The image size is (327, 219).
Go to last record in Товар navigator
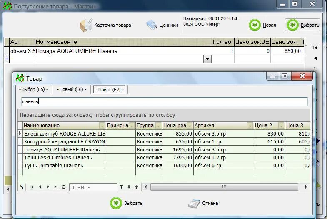click(56, 187)
